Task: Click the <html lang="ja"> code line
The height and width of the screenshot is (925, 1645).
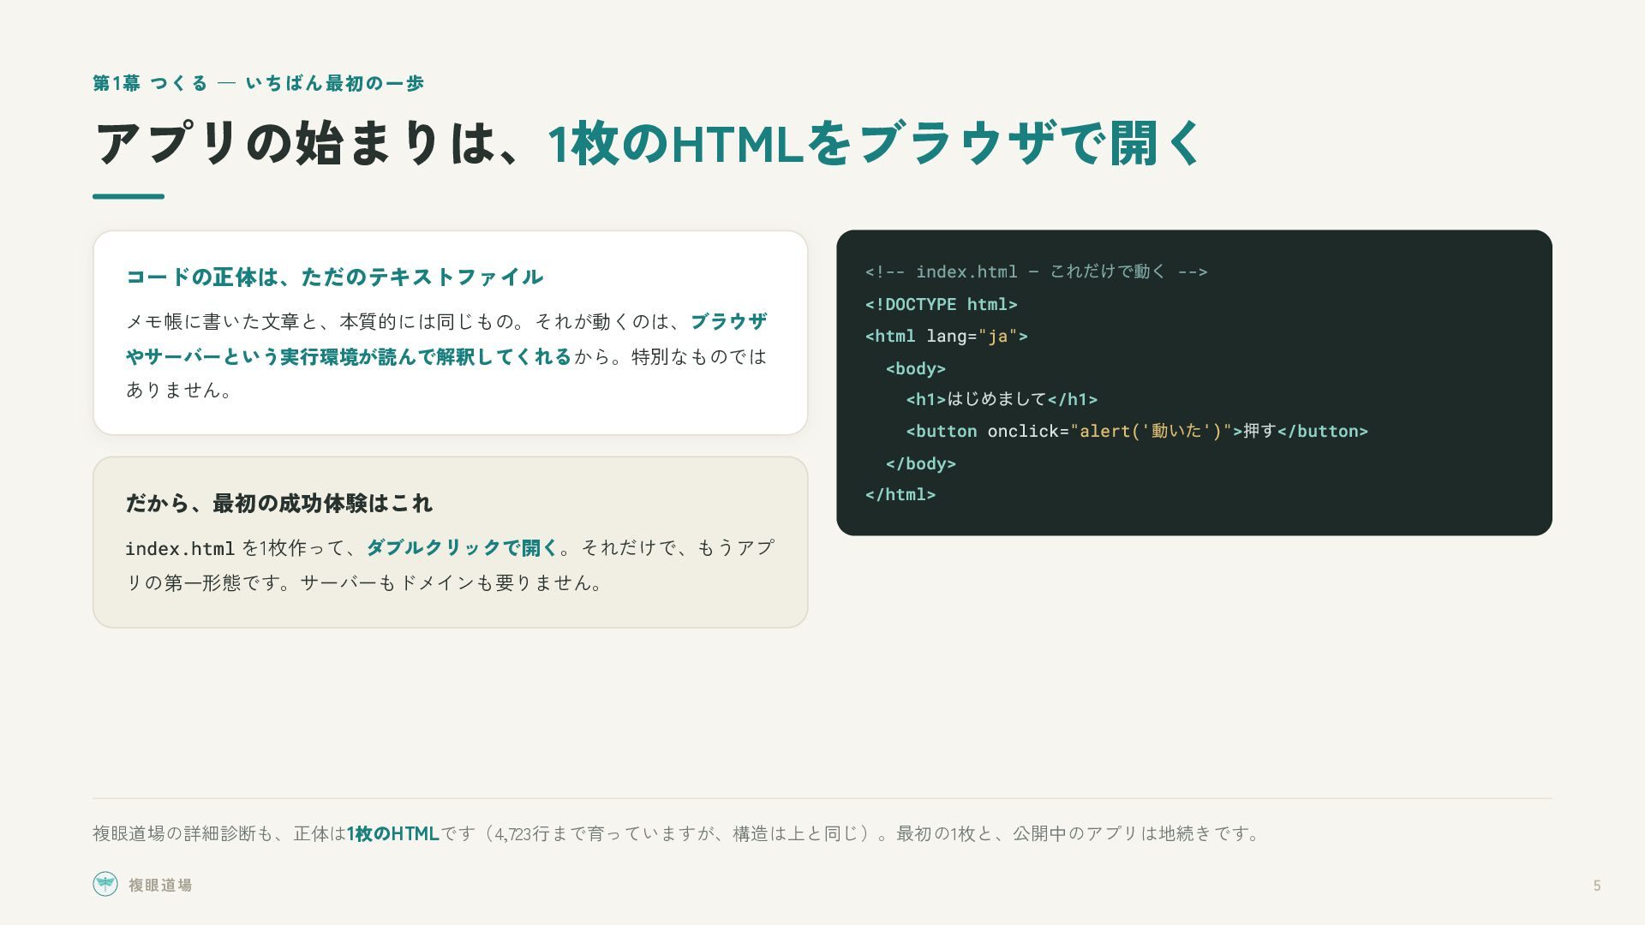Action: [x=946, y=336]
